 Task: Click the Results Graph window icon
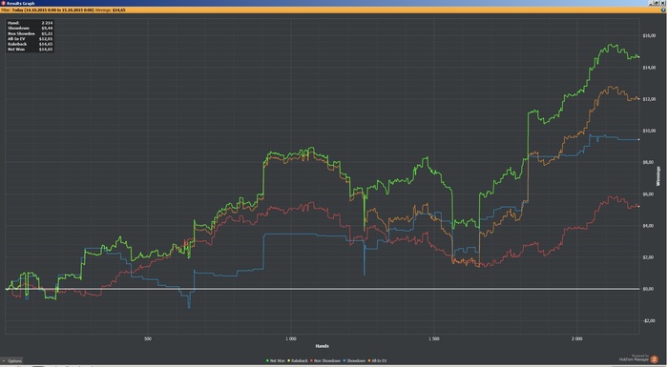click(3, 3)
